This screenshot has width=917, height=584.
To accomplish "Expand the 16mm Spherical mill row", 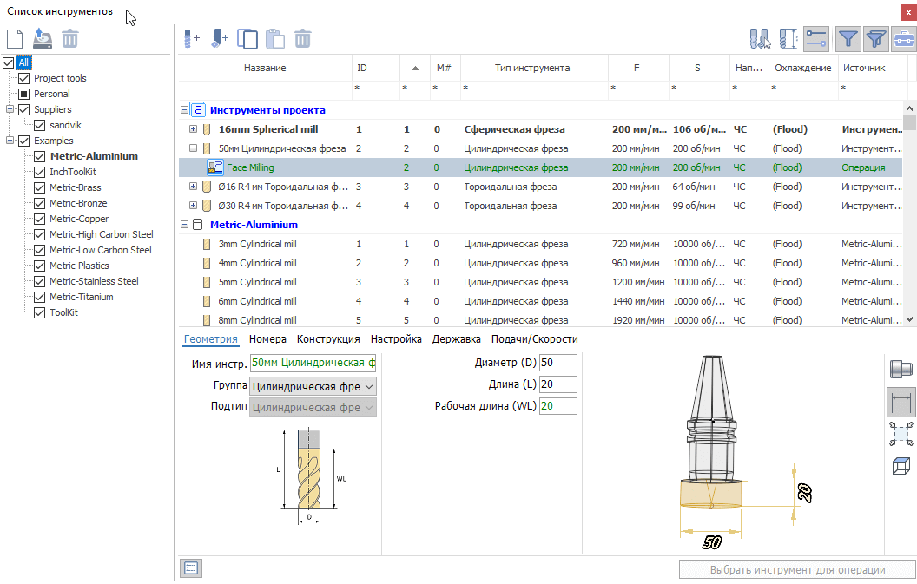I will [193, 129].
